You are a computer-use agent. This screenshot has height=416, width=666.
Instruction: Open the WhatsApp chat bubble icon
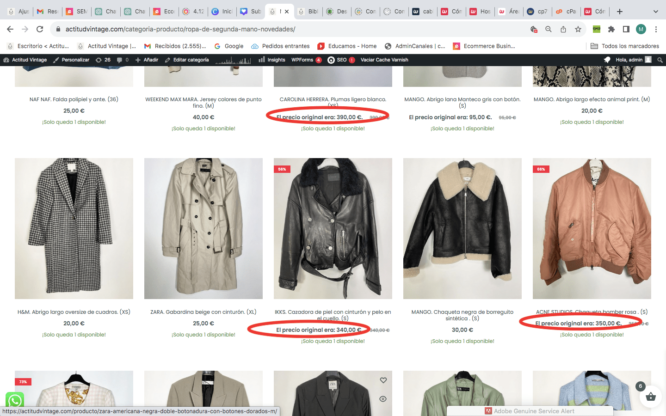click(x=15, y=401)
